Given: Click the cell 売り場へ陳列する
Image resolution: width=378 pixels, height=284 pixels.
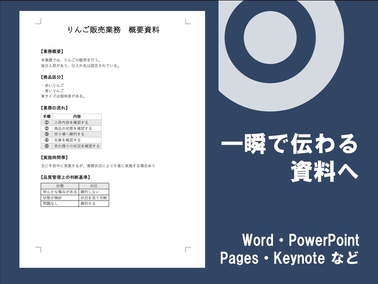Looking at the screenshot, I should (77, 134).
